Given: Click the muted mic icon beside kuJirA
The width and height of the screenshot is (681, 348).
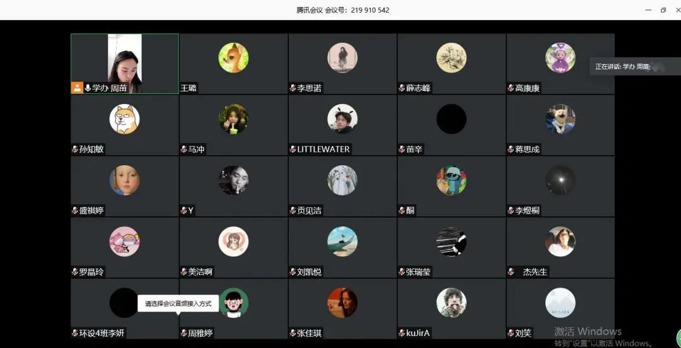Looking at the screenshot, I should [402, 333].
